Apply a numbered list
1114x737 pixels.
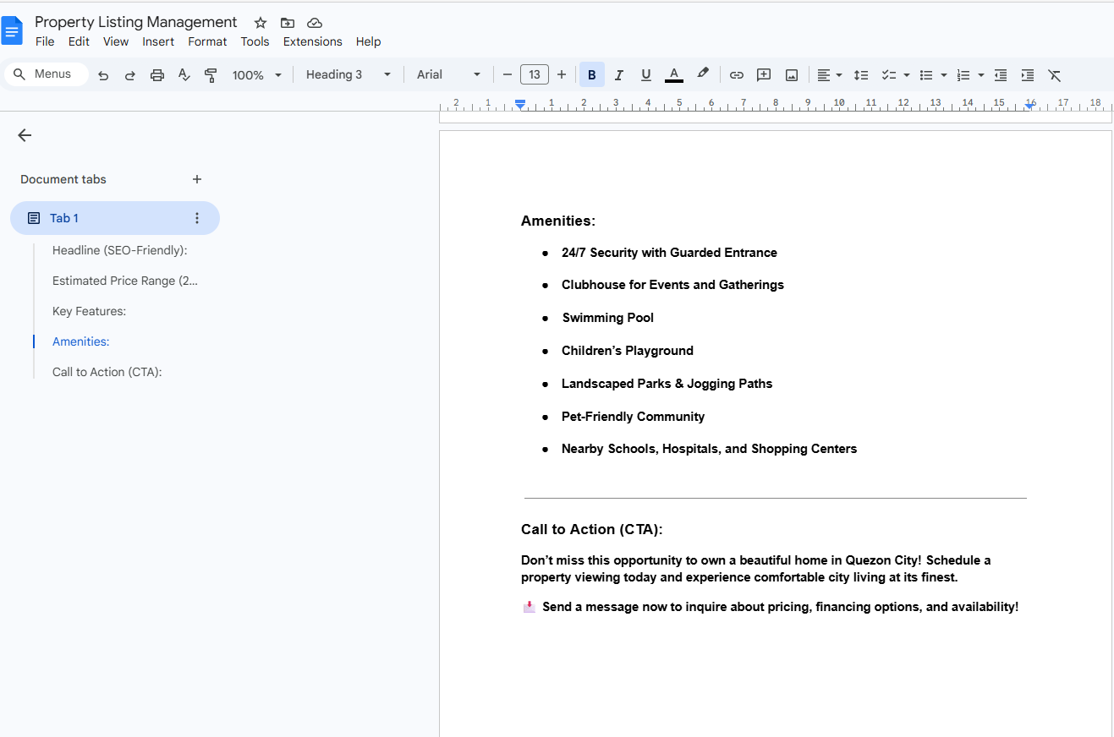click(x=963, y=75)
